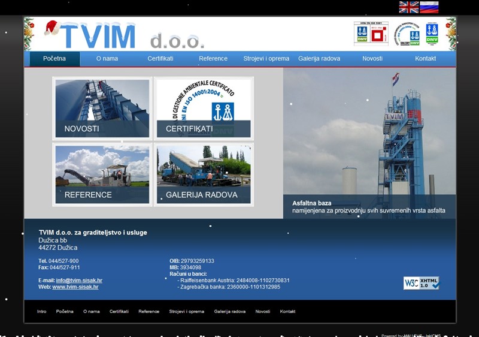Open the rightmost blue DNV certificate badge

click(x=432, y=34)
